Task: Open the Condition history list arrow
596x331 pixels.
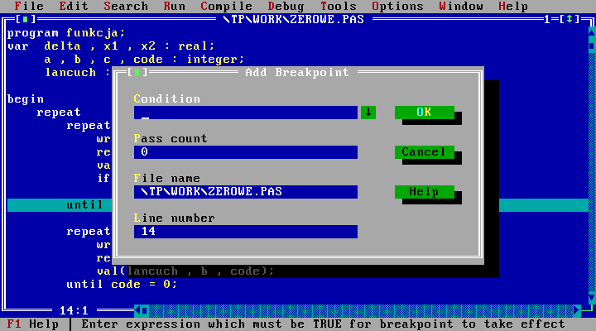Action: [368, 113]
